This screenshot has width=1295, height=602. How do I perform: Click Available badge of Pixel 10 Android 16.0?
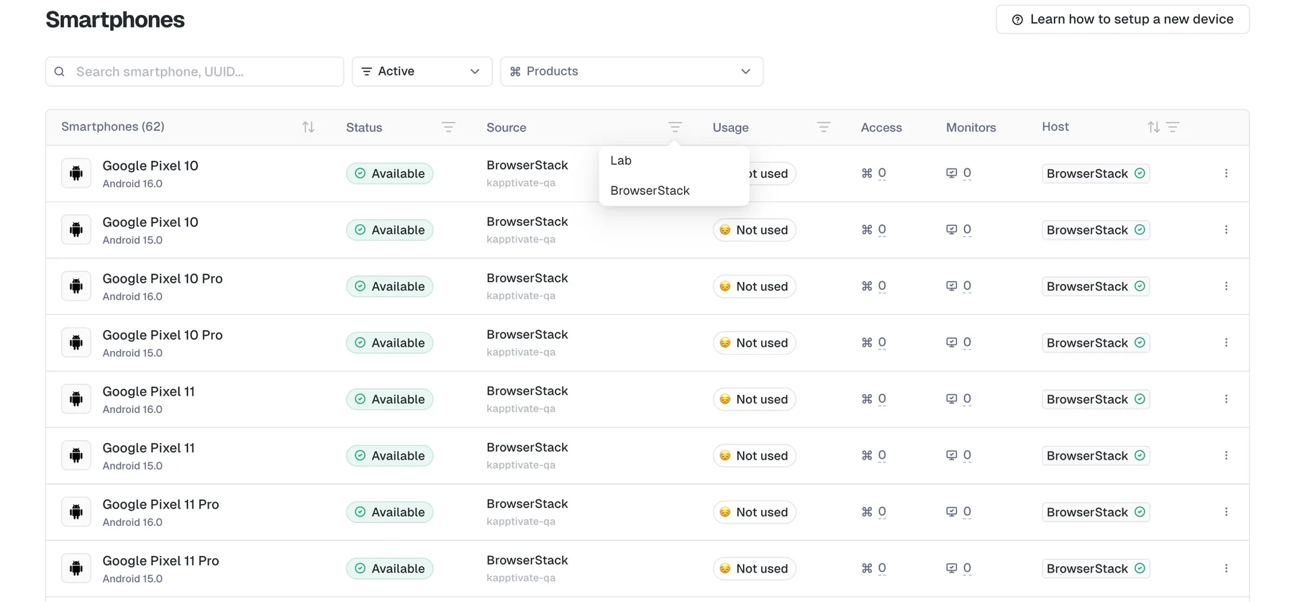(x=390, y=173)
